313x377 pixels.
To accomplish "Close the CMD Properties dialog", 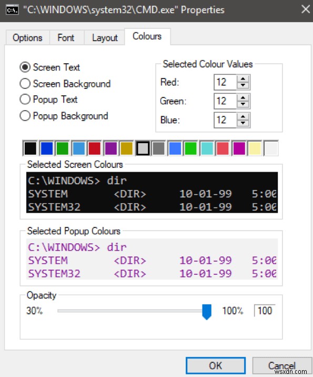I will pos(305,9).
